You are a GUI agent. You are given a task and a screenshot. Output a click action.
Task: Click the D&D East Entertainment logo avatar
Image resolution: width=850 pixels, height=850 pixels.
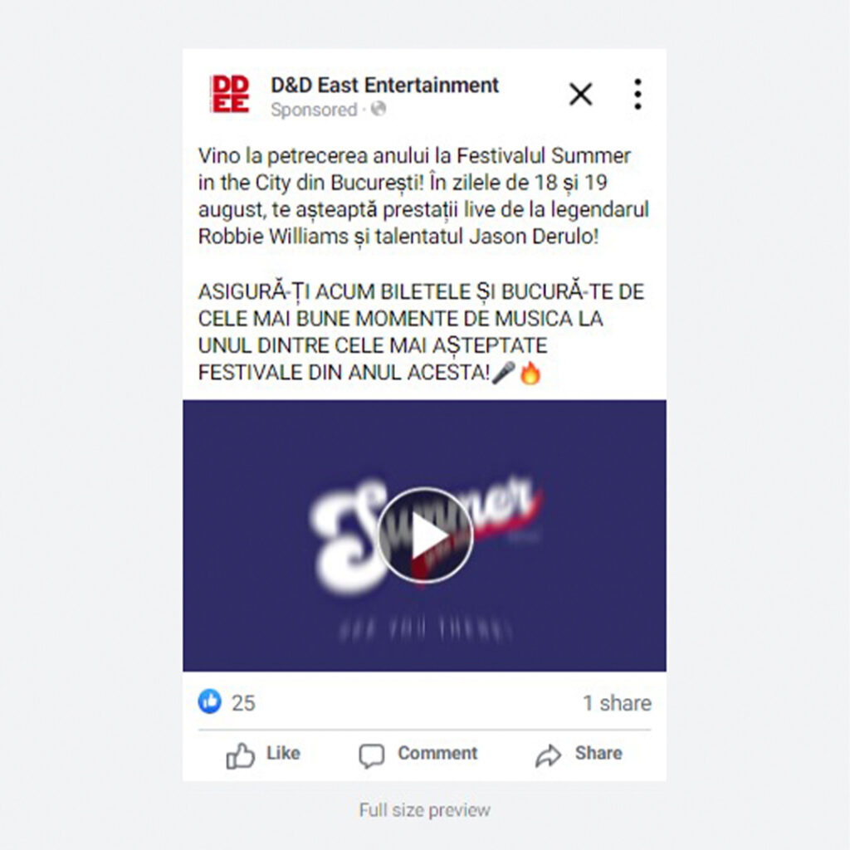point(230,95)
